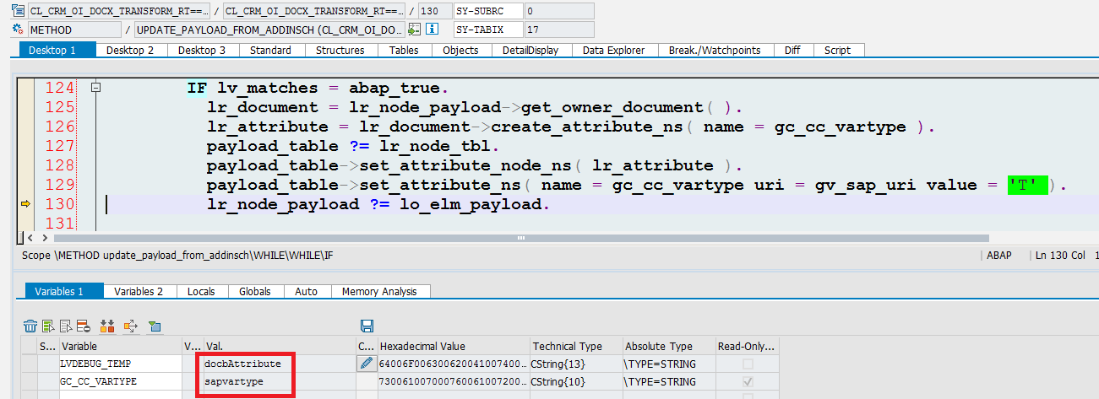The width and height of the screenshot is (1099, 399).
Task: Click line number 127 in the editor gutter
Action: tap(59, 146)
